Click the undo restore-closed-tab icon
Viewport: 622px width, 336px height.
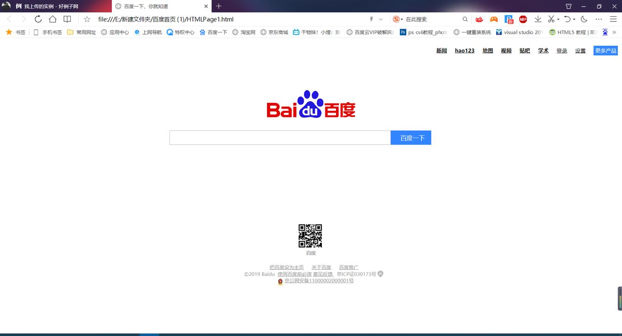click(x=567, y=19)
